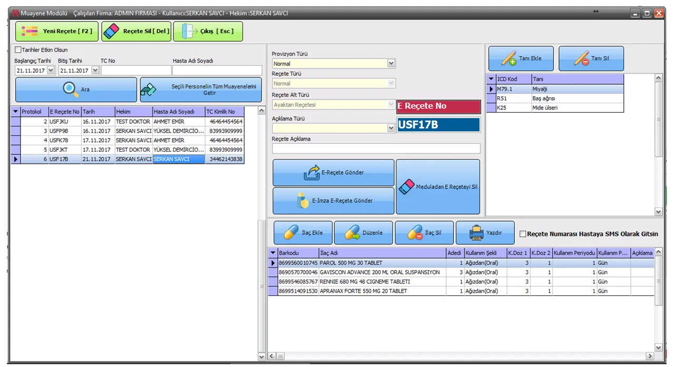Open the Provizyon Türü dropdown
The height and width of the screenshot is (367, 674).
pyautogui.click(x=391, y=64)
